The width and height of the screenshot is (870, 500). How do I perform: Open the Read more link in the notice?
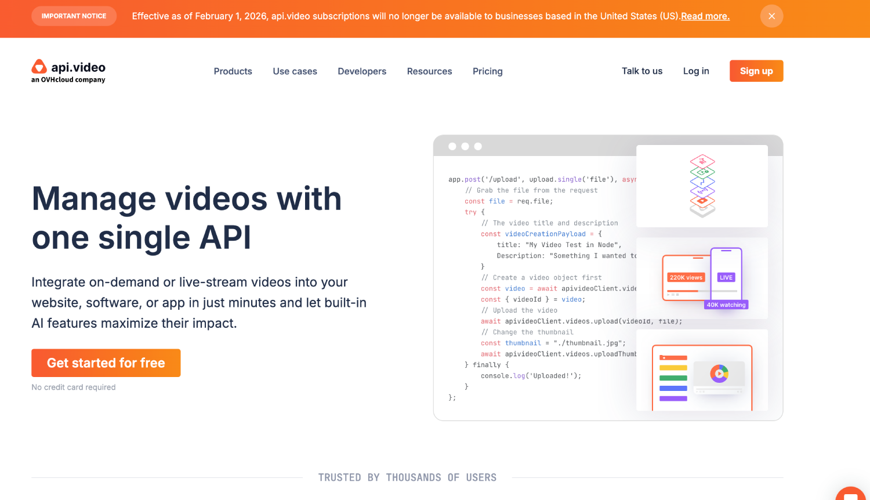(x=705, y=16)
